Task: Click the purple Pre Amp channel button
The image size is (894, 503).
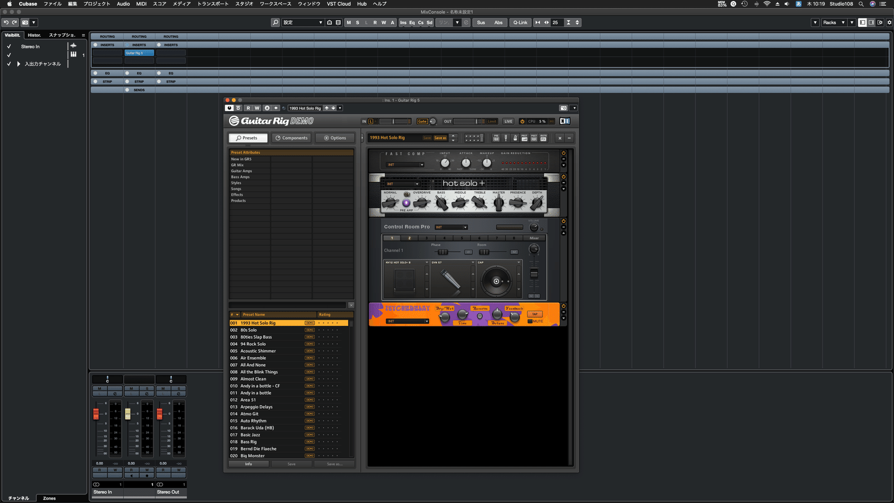Action: [x=406, y=203]
